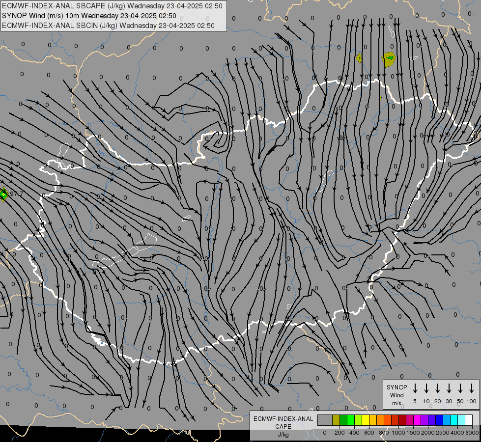The width and height of the screenshot is (481, 442).
Task: Click the 97-7 value label on the map
Action: [x=17, y=194]
